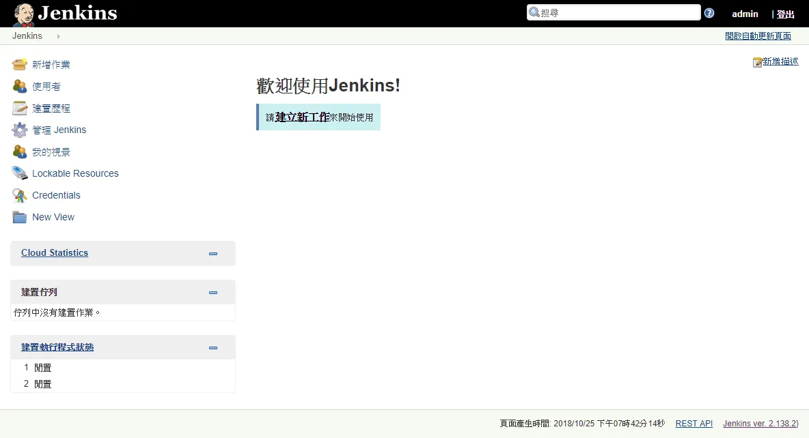
Task: Click 登出 to log out
Action: 784,14
